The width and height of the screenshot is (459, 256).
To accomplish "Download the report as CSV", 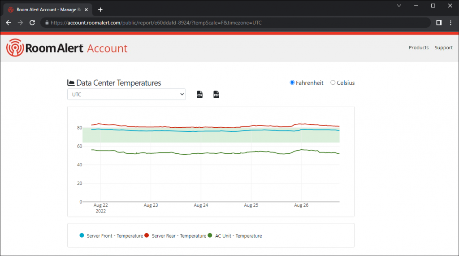I will pos(200,95).
